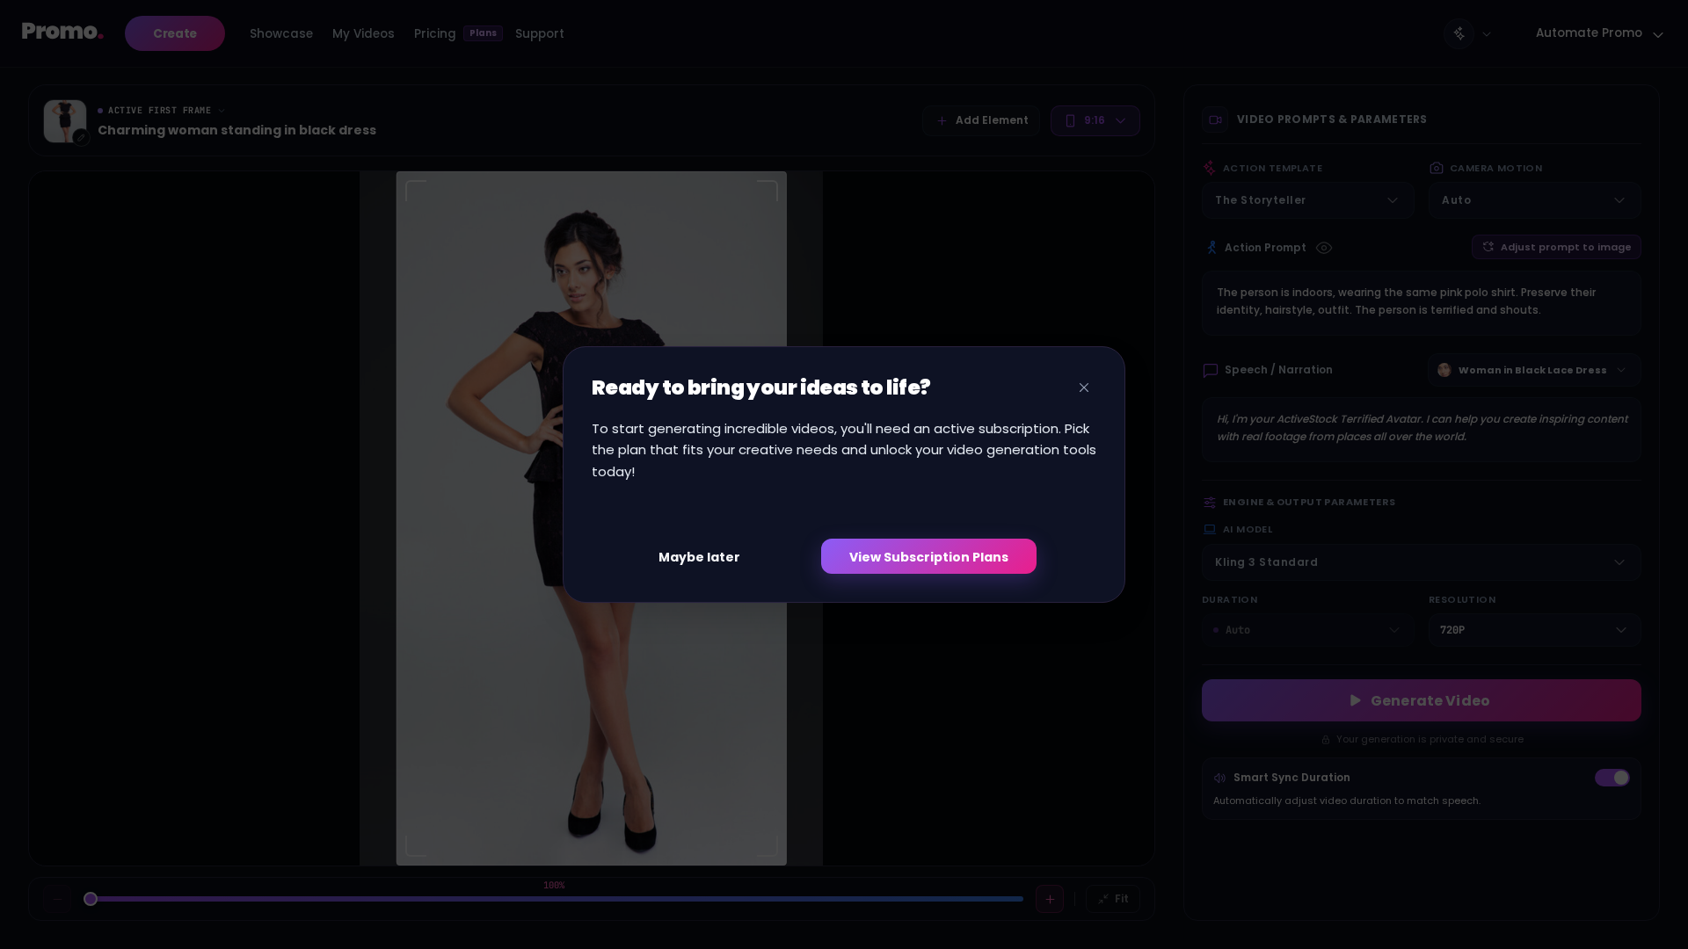Click title Charming woman standing in black dress

pyautogui.click(x=236, y=130)
